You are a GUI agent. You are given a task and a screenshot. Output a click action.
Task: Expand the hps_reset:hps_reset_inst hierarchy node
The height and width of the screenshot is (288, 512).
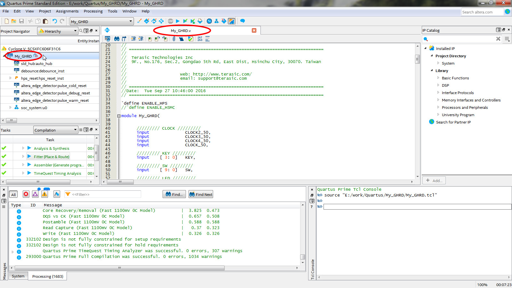click(10, 78)
